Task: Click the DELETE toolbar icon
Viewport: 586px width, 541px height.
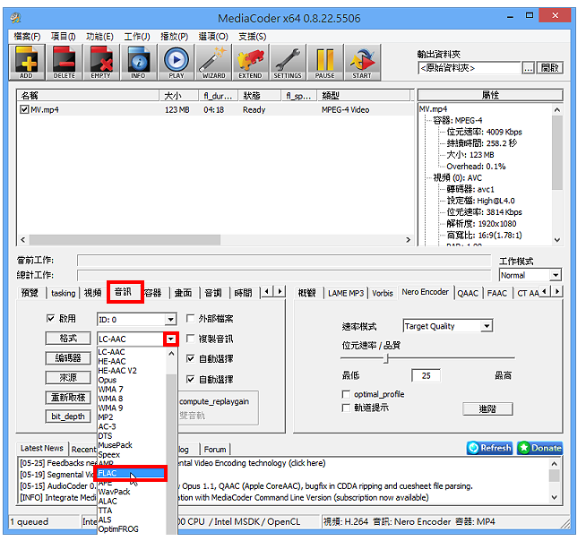Action: (65, 62)
